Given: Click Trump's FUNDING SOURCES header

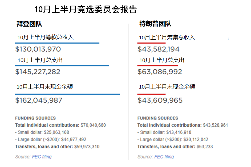Looking at the screenshot, I should [x=158, y=118].
